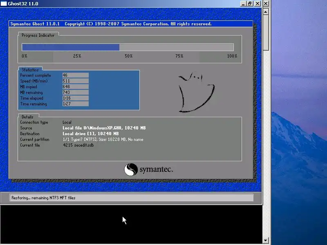
Task: Click the Connection type label
Action: 34,122
